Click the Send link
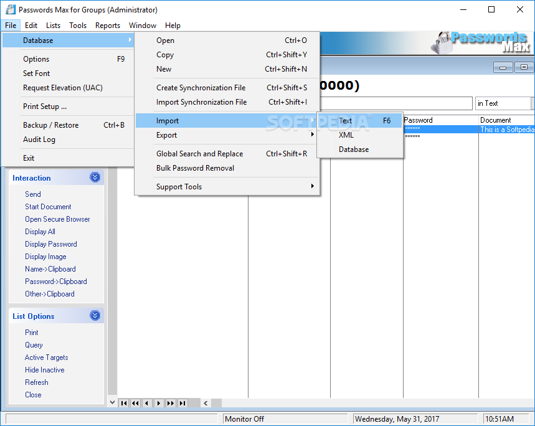This screenshot has height=426, width=535. point(33,194)
